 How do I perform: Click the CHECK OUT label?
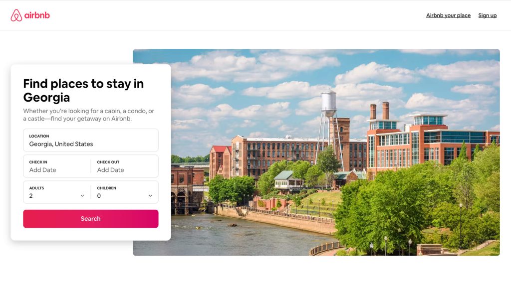click(x=108, y=162)
